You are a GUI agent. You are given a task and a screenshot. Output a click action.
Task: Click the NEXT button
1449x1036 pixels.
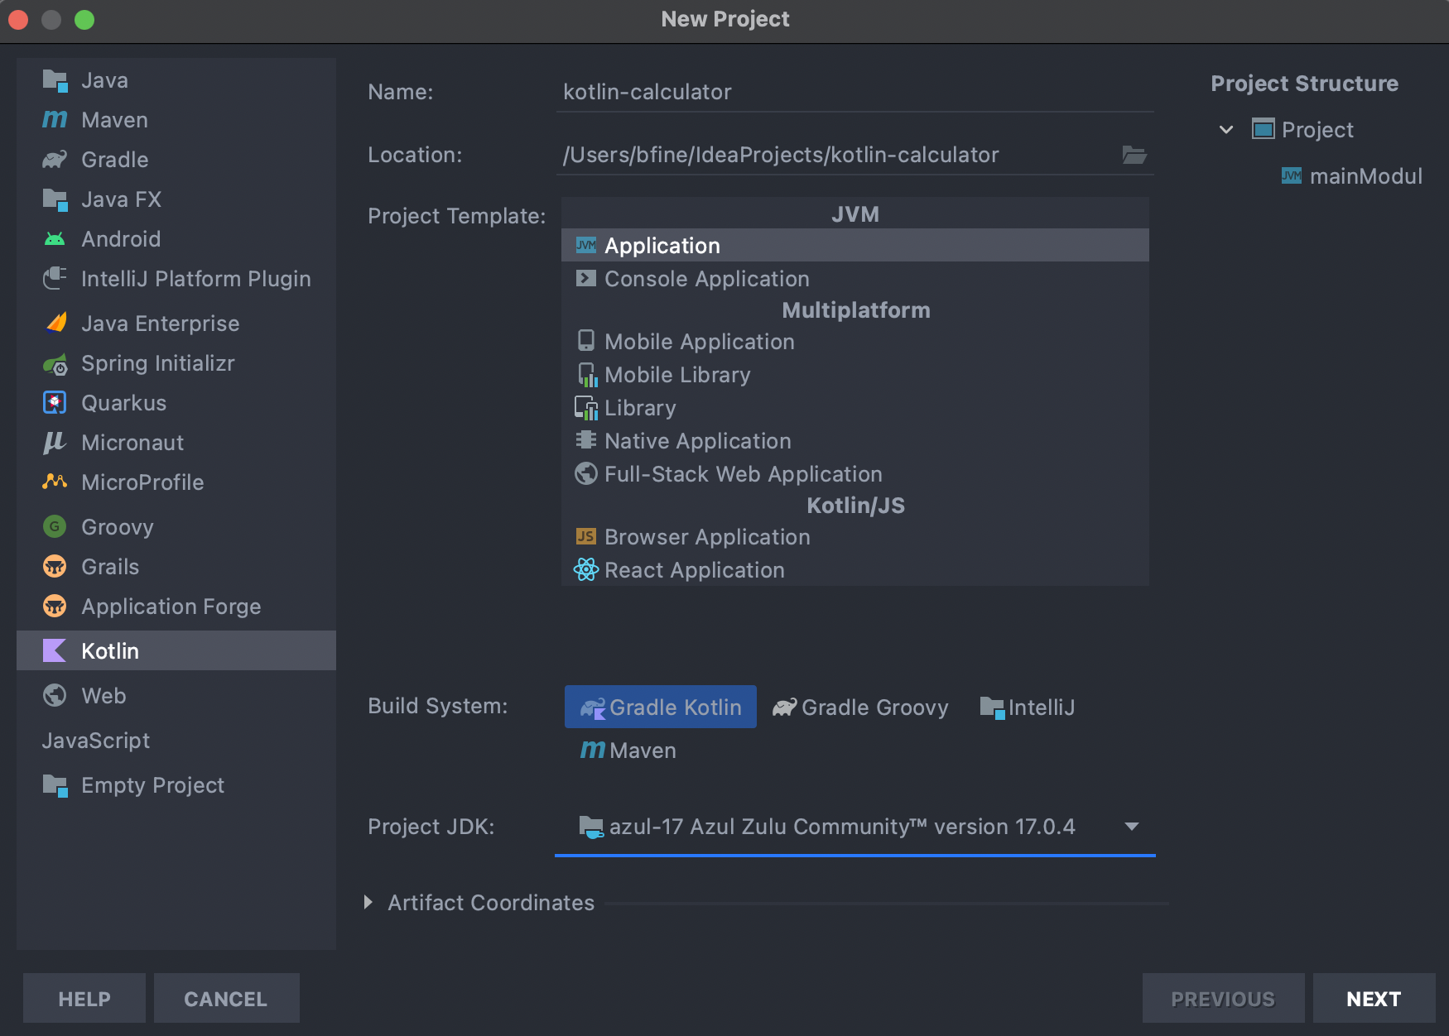click(1374, 999)
